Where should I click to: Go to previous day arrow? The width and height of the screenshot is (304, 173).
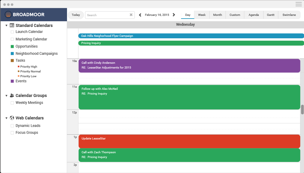coord(140,15)
